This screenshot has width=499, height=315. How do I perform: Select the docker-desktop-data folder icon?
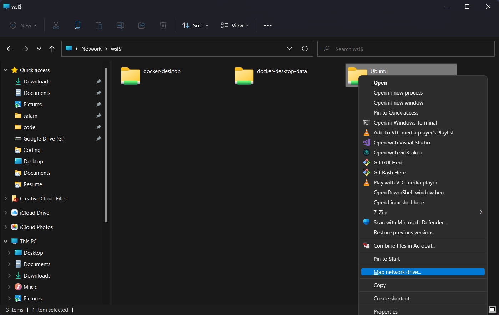click(244, 76)
